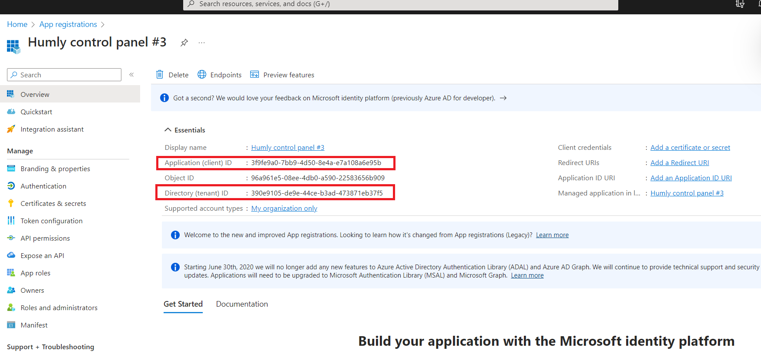
Task: Click Add a Redirect URI link
Action: click(x=680, y=163)
